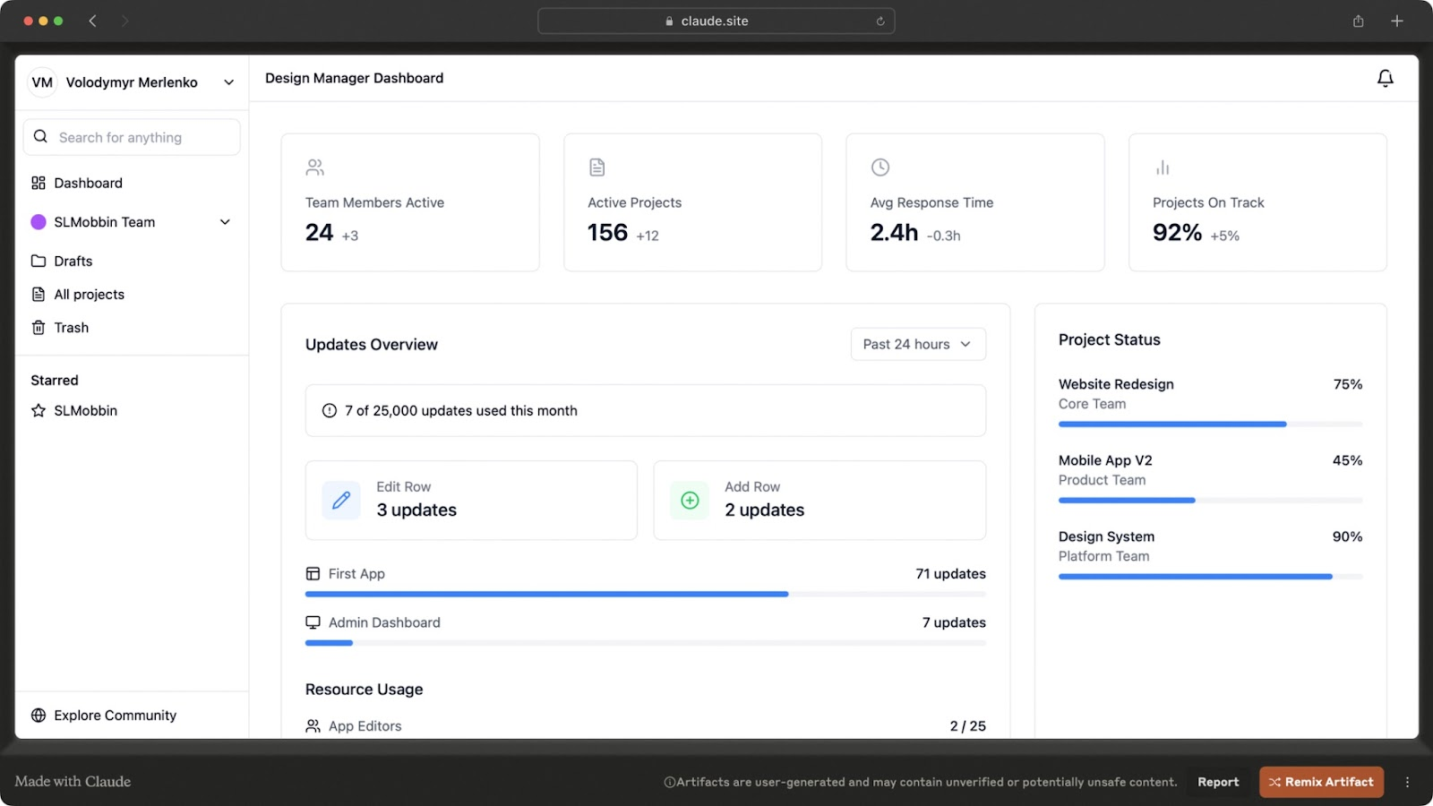Viewport: 1433px width, 806px height.
Task: Open the Past 24 hours dropdown
Action: [917, 345]
